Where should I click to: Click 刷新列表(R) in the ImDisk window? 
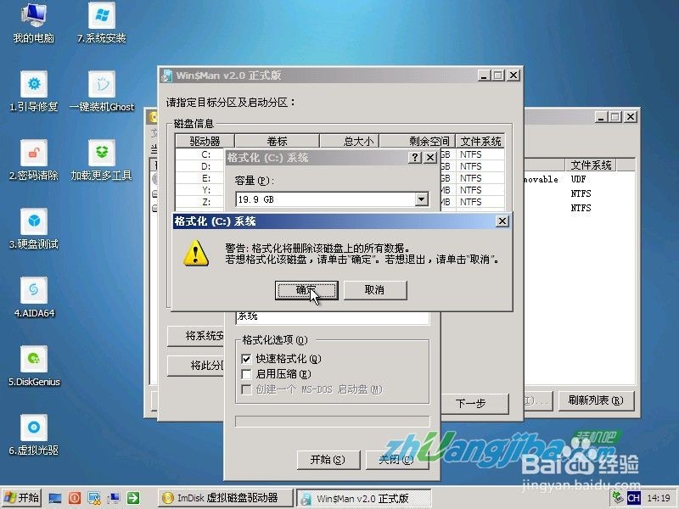pos(596,400)
